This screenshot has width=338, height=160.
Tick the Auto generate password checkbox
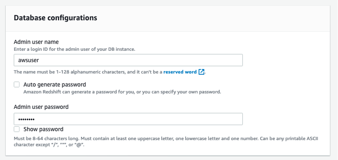(17, 84)
